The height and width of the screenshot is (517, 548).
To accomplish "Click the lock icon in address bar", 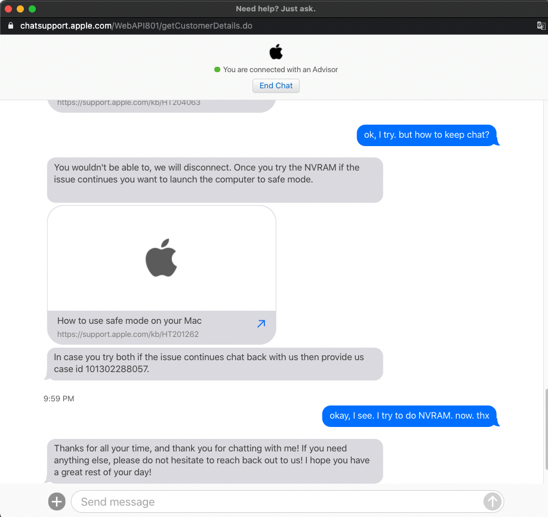I will [x=11, y=26].
